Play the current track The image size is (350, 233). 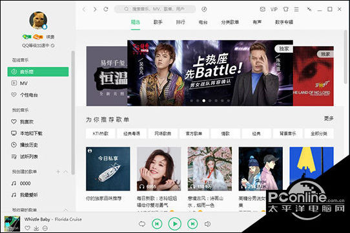(175, 223)
